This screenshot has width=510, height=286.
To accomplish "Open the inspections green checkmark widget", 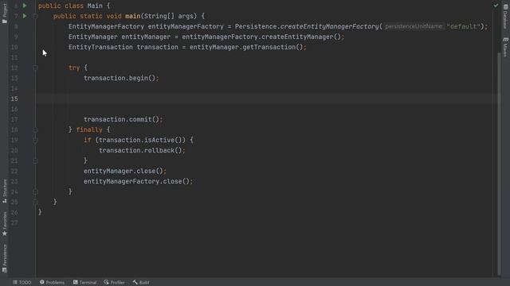I will pos(496,6).
